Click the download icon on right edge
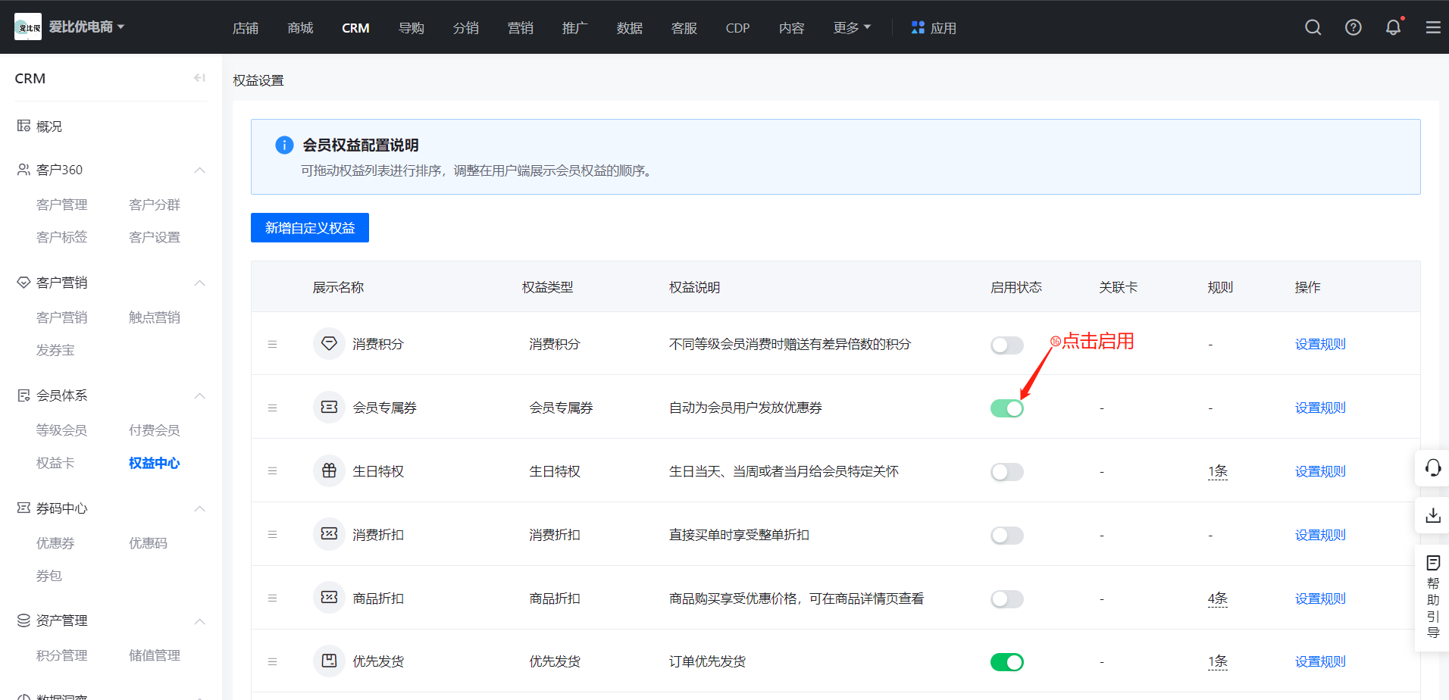This screenshot has height=700, width=1449. tap(1432, 515)
